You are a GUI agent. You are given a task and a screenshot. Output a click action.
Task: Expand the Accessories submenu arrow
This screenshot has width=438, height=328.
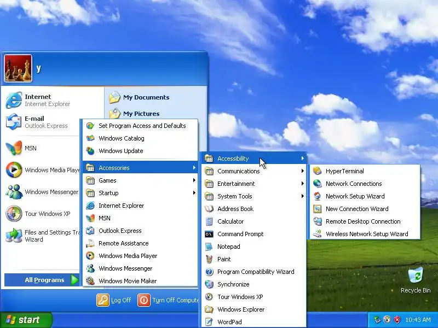[x=194, y=168]
